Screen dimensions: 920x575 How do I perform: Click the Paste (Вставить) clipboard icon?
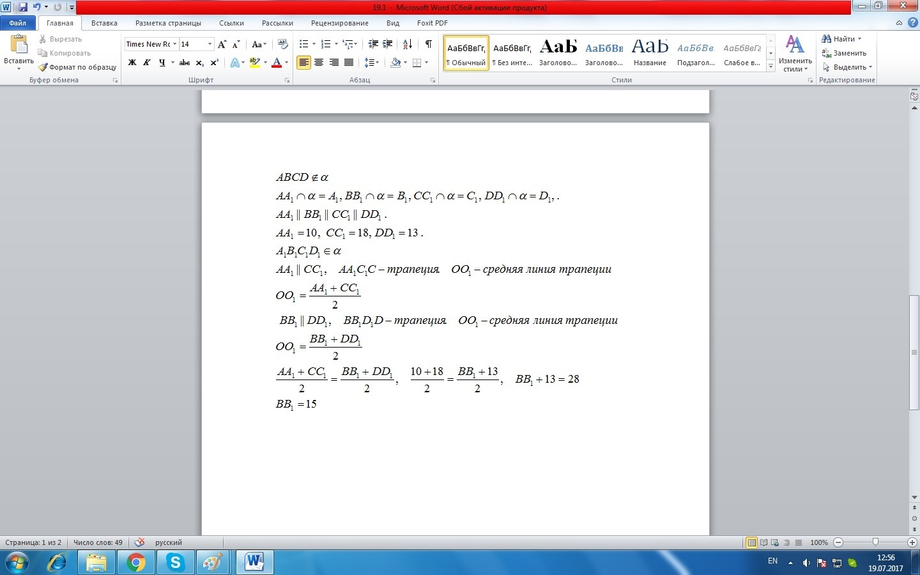click(x=19, y=45)
